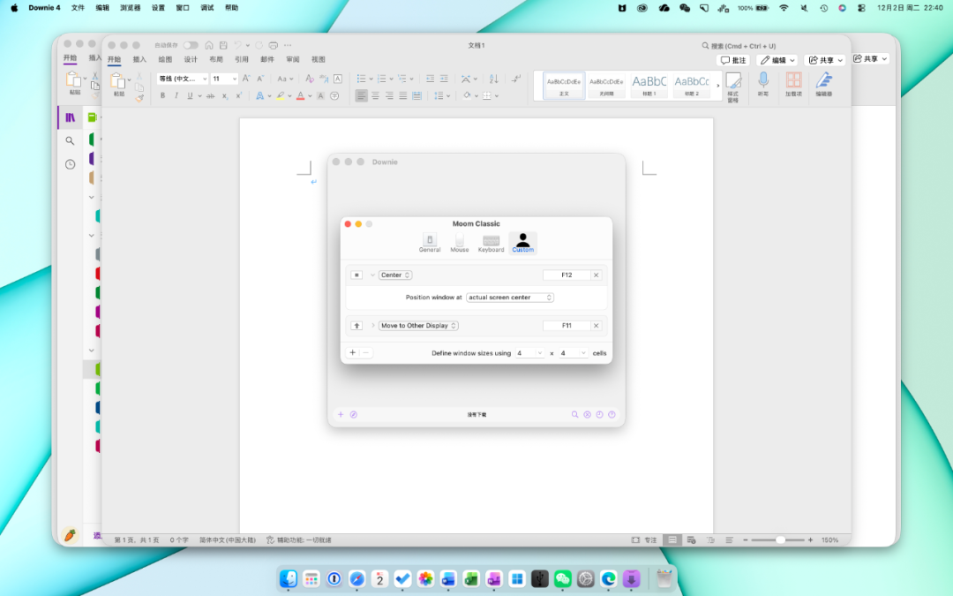
Task: Open the 窗口 menu in the menu bar
Action: (x=183, y=8)
